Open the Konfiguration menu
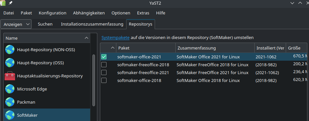 [52, 13]
